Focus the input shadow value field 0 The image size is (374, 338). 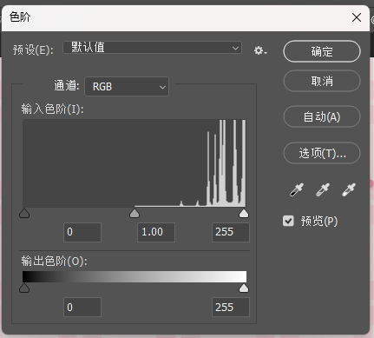[x=82, y=232]
